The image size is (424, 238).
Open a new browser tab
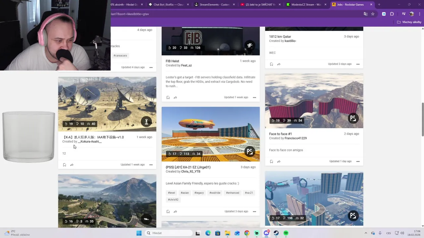tap(379, 5)
